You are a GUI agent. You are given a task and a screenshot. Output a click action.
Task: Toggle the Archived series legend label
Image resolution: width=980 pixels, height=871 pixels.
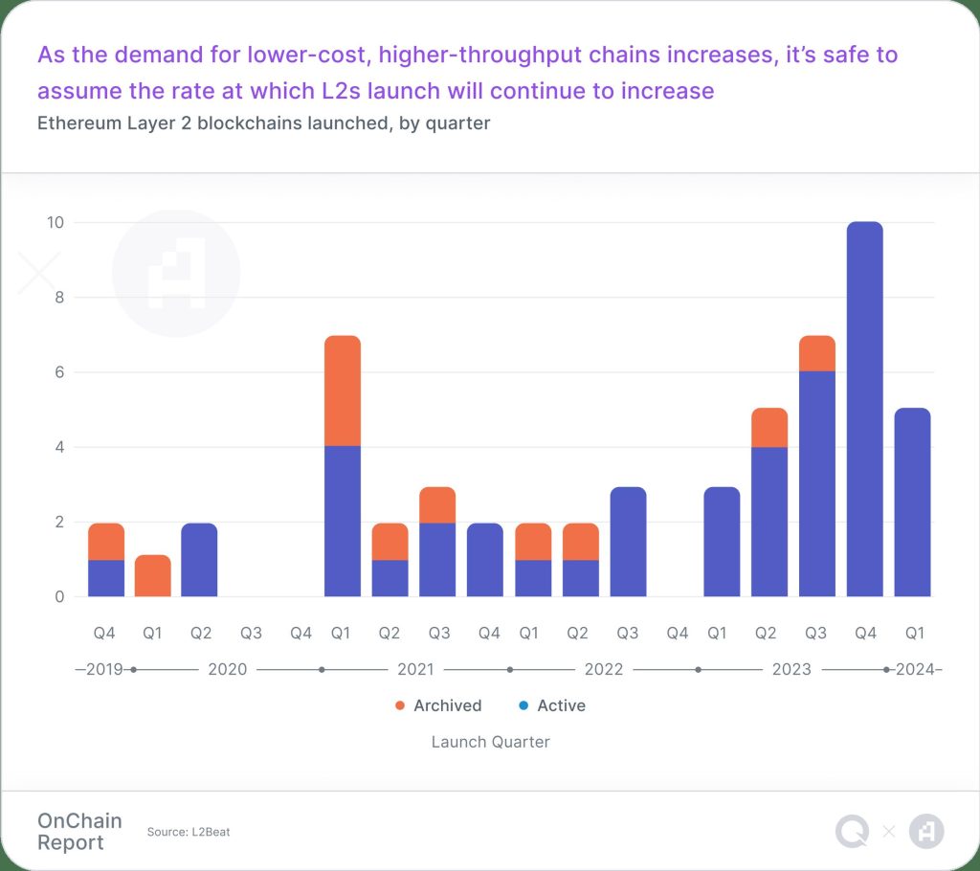447,705
